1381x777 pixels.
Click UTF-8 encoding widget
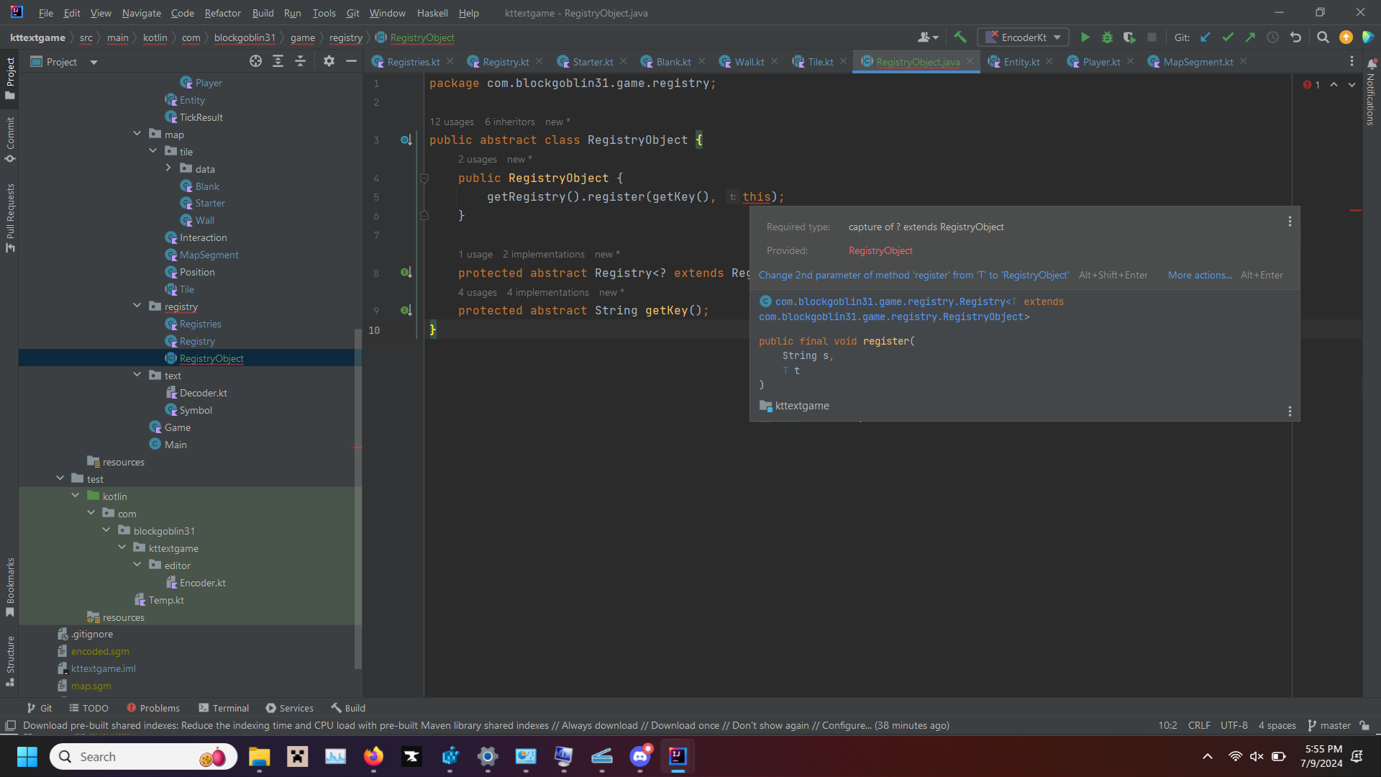tap(1234, 725)
